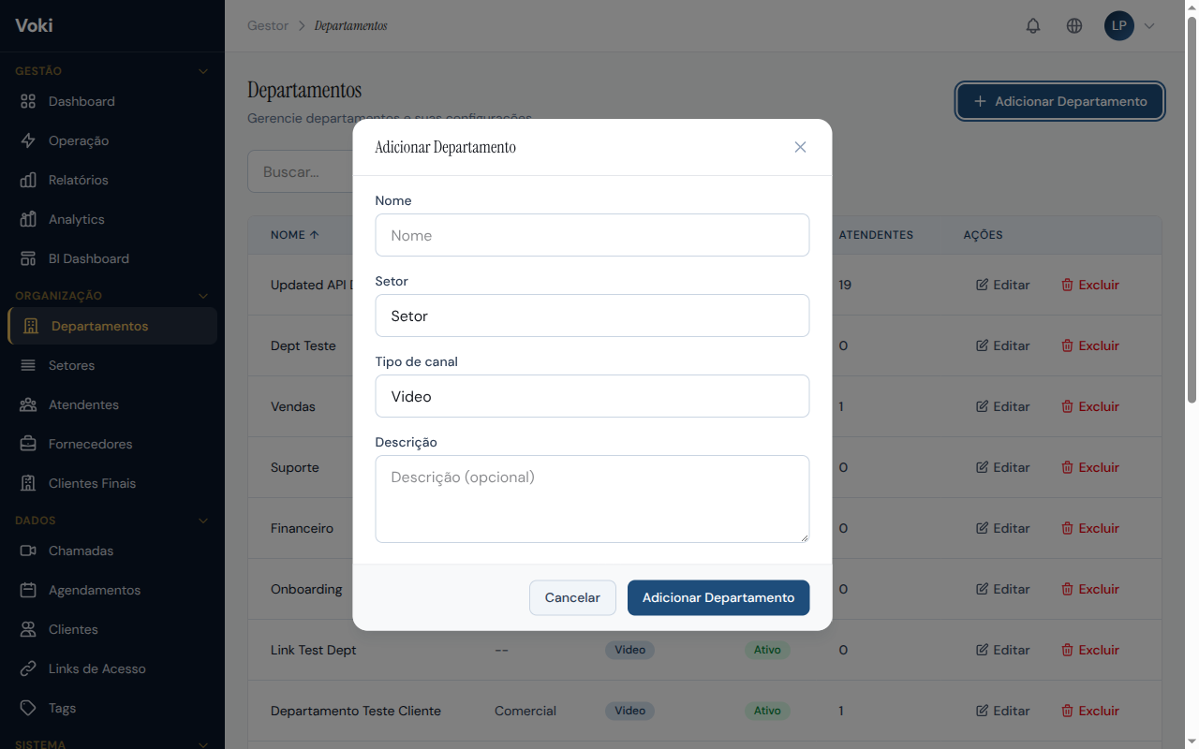
Task: Open the Setor dropdown
Action: [592, 316]
